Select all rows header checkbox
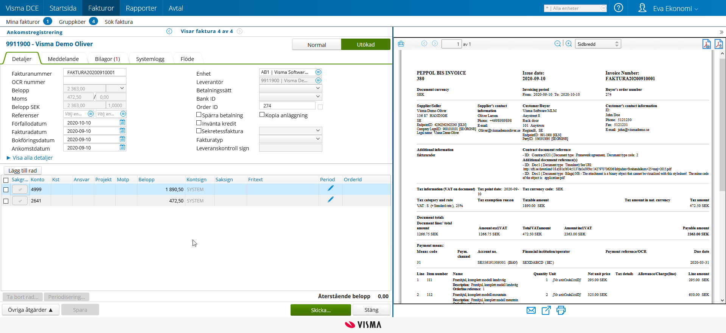726x333 pixels. tap(6, 180)
